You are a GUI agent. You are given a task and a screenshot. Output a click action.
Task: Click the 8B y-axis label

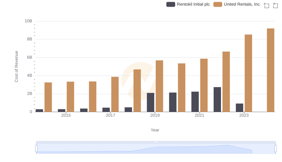[x=30, y=39]
